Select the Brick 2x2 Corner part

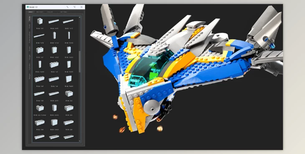(x=40, y=108)
